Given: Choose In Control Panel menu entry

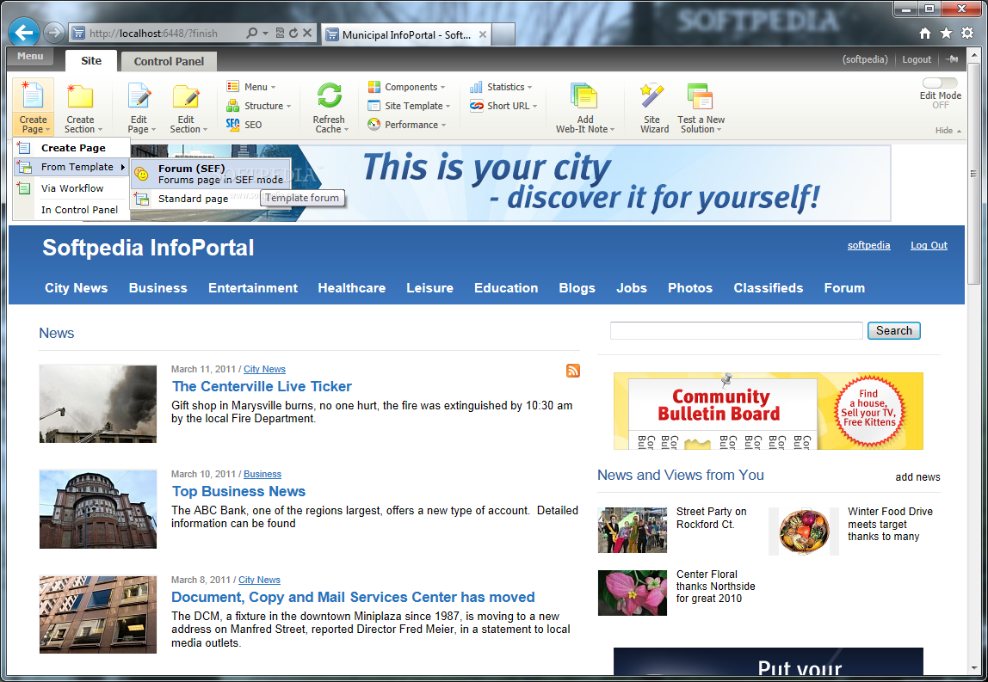Looking at the screenshot, I should pyautogui.click(x=71, y=210).
